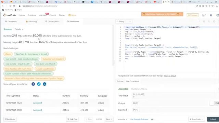Open the Problems list button at bottom
The height and width of the screenshot is (123, 219).
click(10, 119)
